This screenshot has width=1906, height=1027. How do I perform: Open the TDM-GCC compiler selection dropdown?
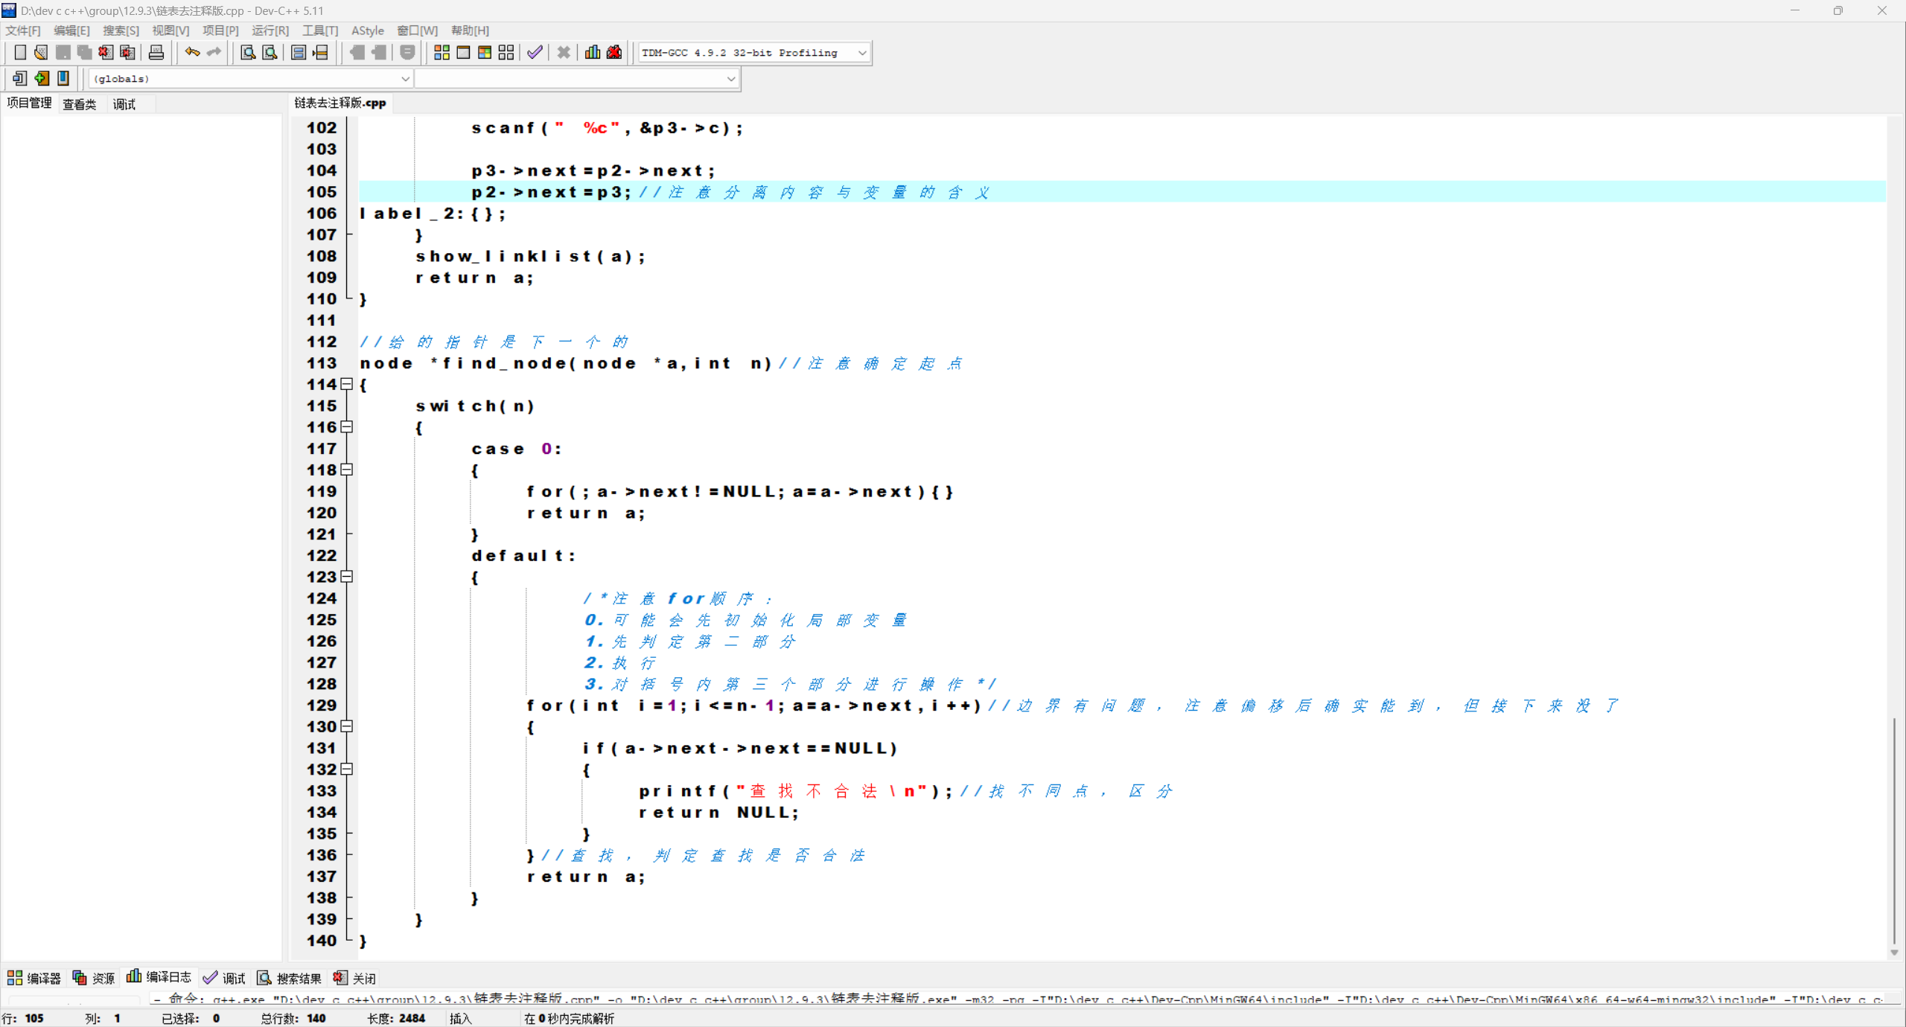861,53
